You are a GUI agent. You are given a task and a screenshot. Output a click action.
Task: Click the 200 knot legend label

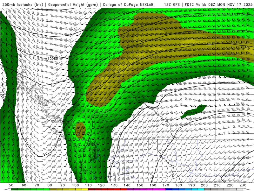pyautogui.click(x=204, y=185)
